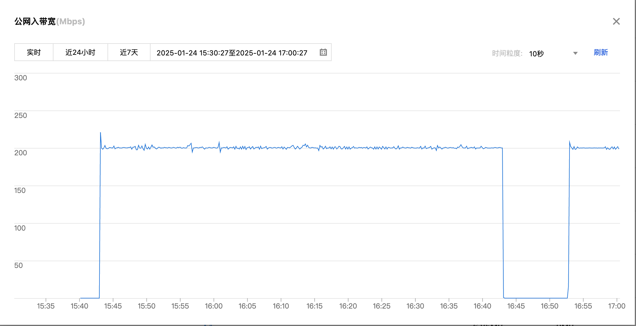Image resolution: width=636 pixels, height=326 pixels.
Task: Click the 10秒 granularity value
Action: pos(536,54)
